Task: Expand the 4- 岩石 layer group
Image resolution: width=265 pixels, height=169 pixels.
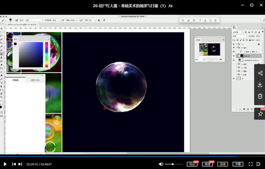Action: pos(237,64)
